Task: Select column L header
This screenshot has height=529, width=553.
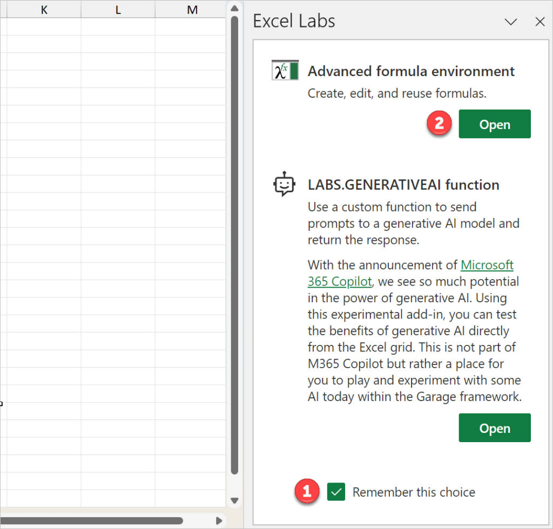Action: (118, 9)
